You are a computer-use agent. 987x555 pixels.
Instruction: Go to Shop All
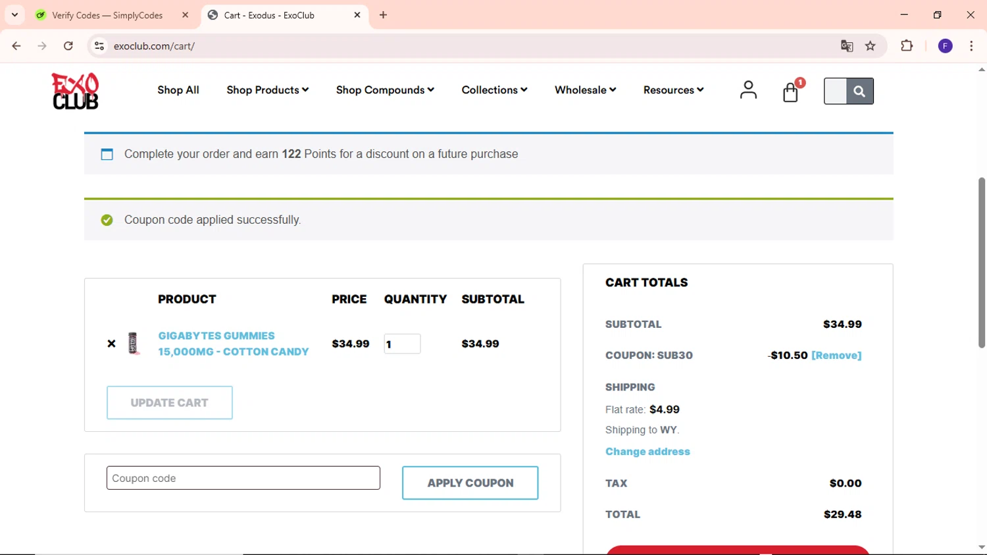pyautogui.click(x=178, y=90)
